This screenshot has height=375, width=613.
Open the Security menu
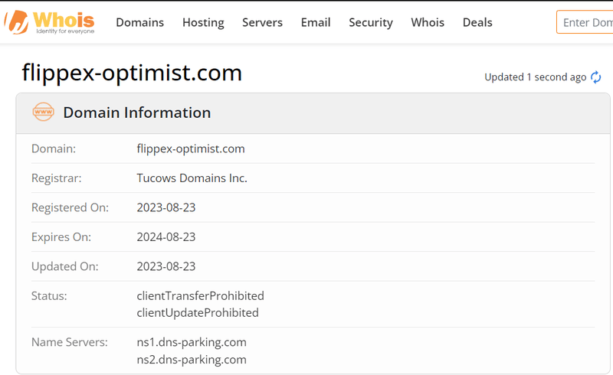(x=371, y=23)
